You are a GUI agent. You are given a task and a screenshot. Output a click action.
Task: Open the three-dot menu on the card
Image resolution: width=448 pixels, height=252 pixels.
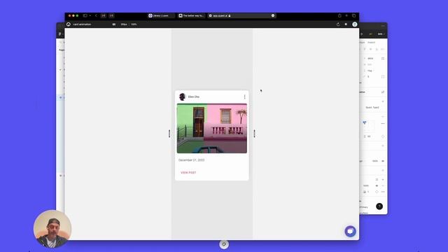244,97
